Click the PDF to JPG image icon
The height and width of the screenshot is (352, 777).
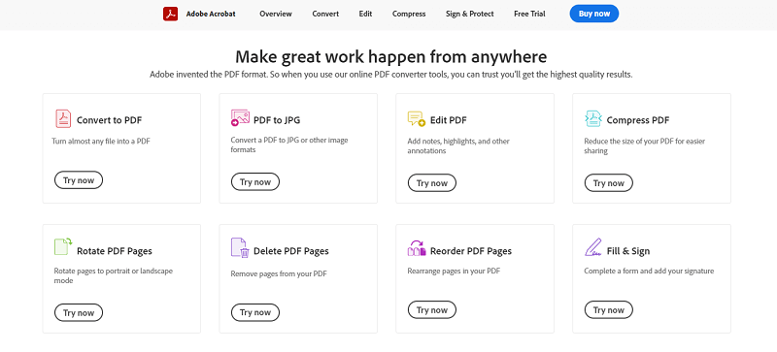(x=240, y=118)
